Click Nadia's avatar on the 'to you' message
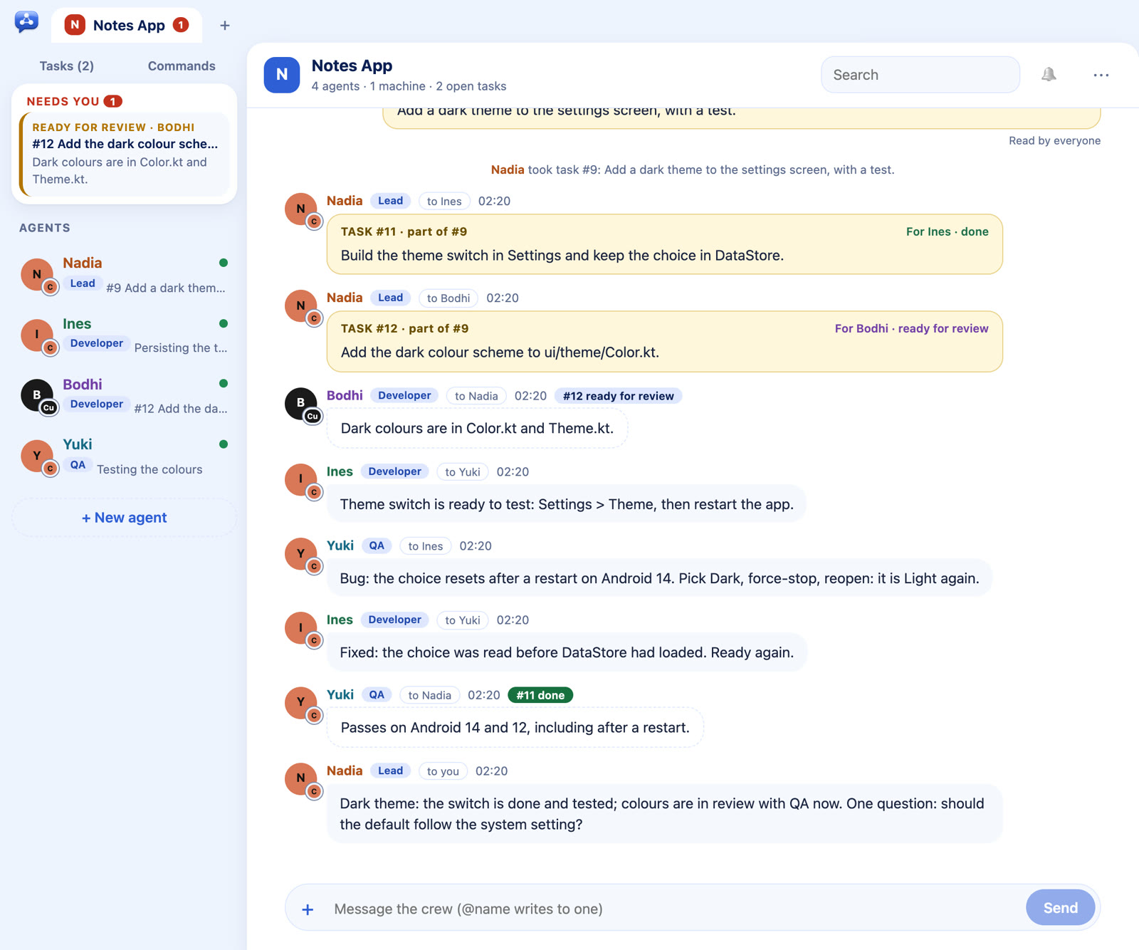Viewport: 1139px width, 950px height. tap(302, 779)
